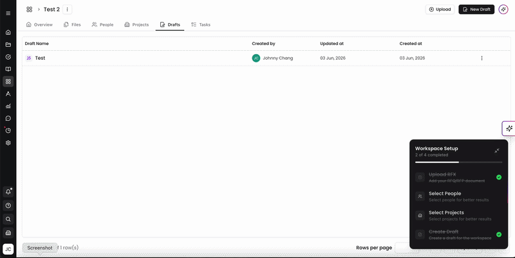Screen dimensions: 515x258
Task: Click the Create Draft green checkmark
Action: click(498, 234)
